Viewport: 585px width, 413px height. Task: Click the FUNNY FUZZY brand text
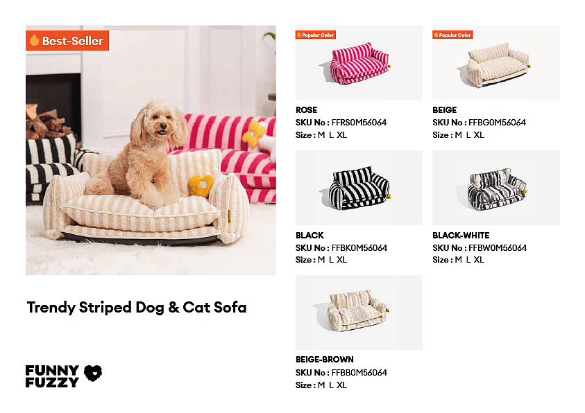coord(52,376)
